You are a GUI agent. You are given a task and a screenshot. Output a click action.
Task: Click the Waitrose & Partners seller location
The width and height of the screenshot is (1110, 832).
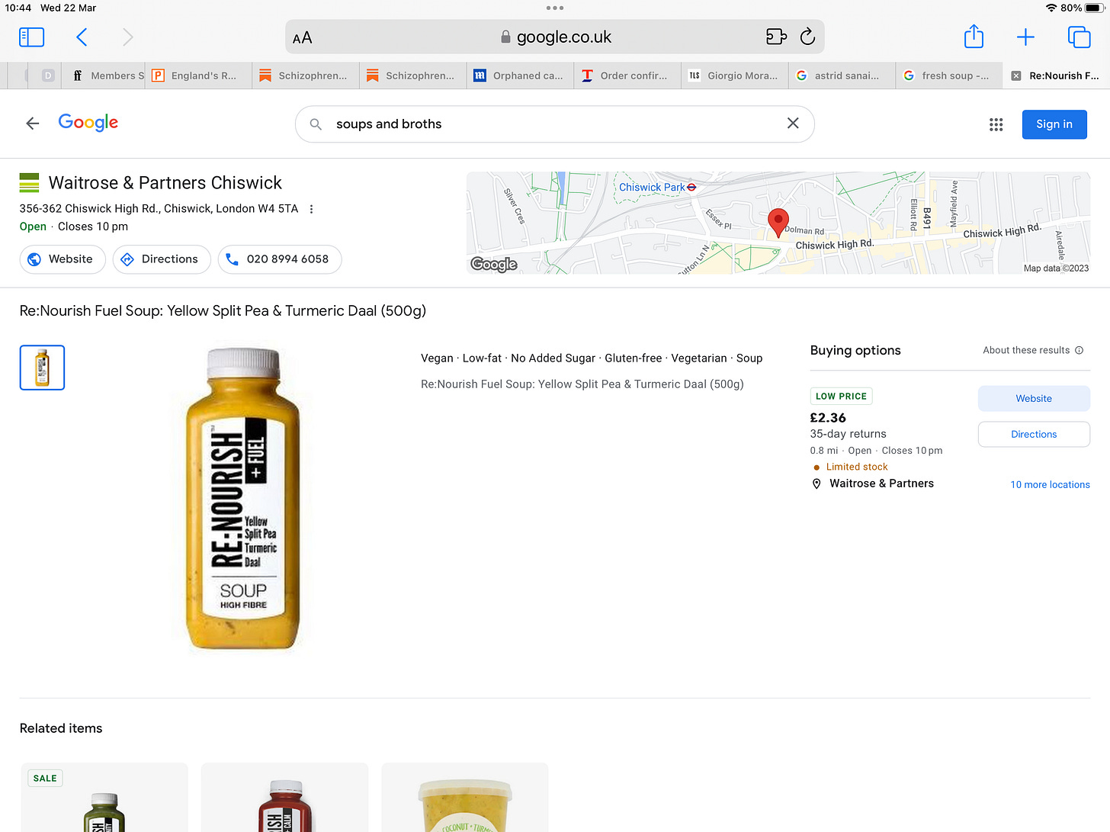tap(881, 483)
